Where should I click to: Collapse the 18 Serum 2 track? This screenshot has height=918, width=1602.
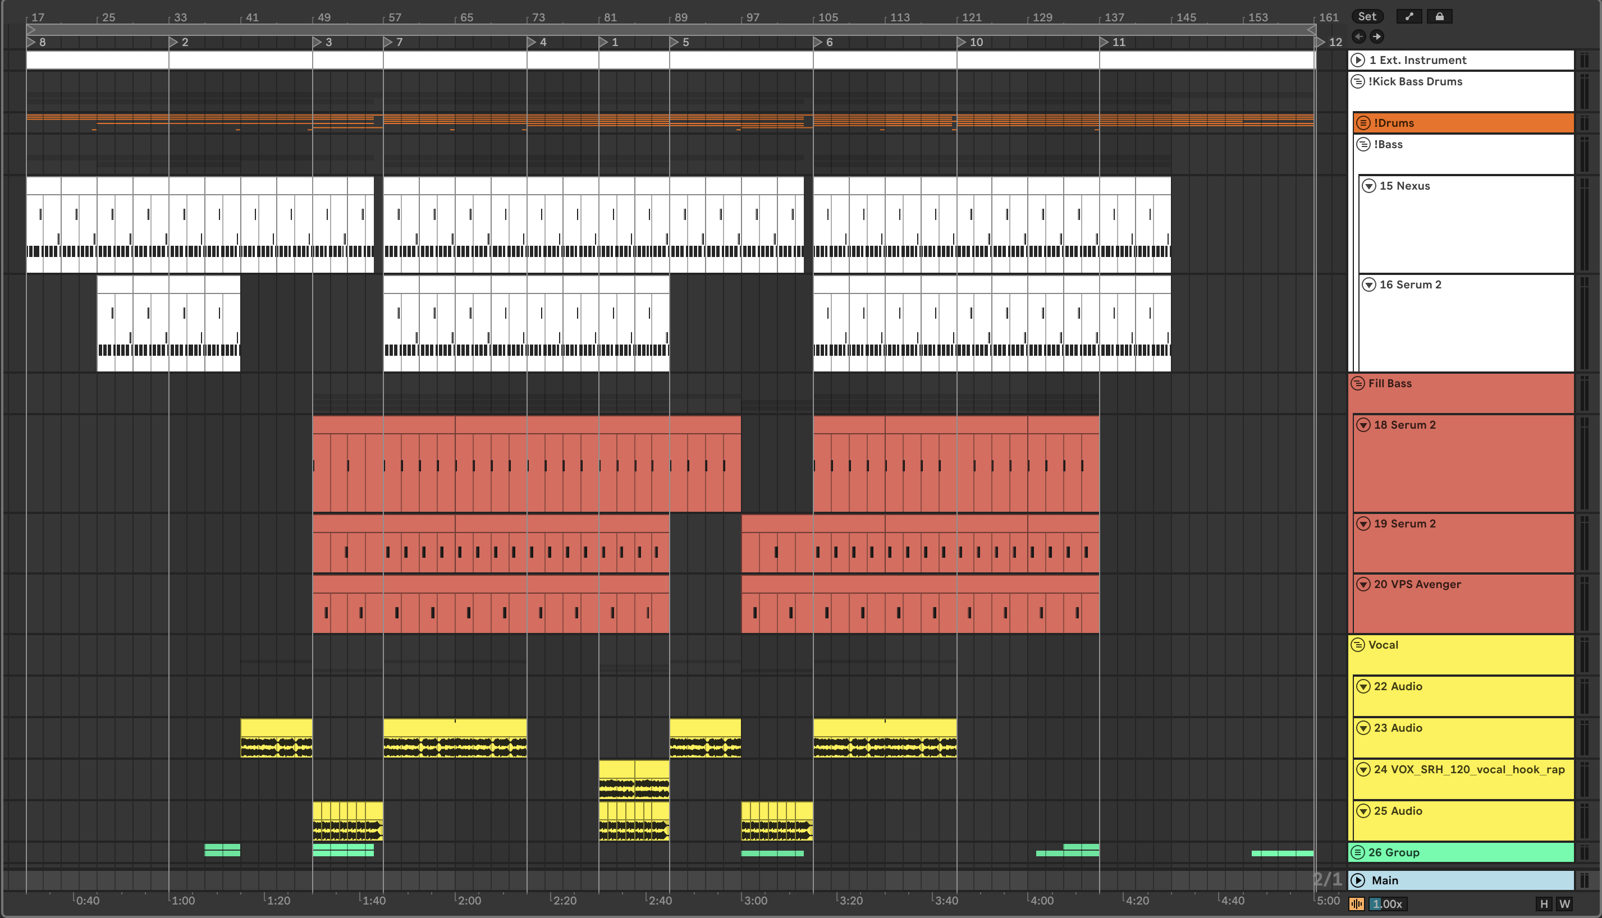point(1363,425)
